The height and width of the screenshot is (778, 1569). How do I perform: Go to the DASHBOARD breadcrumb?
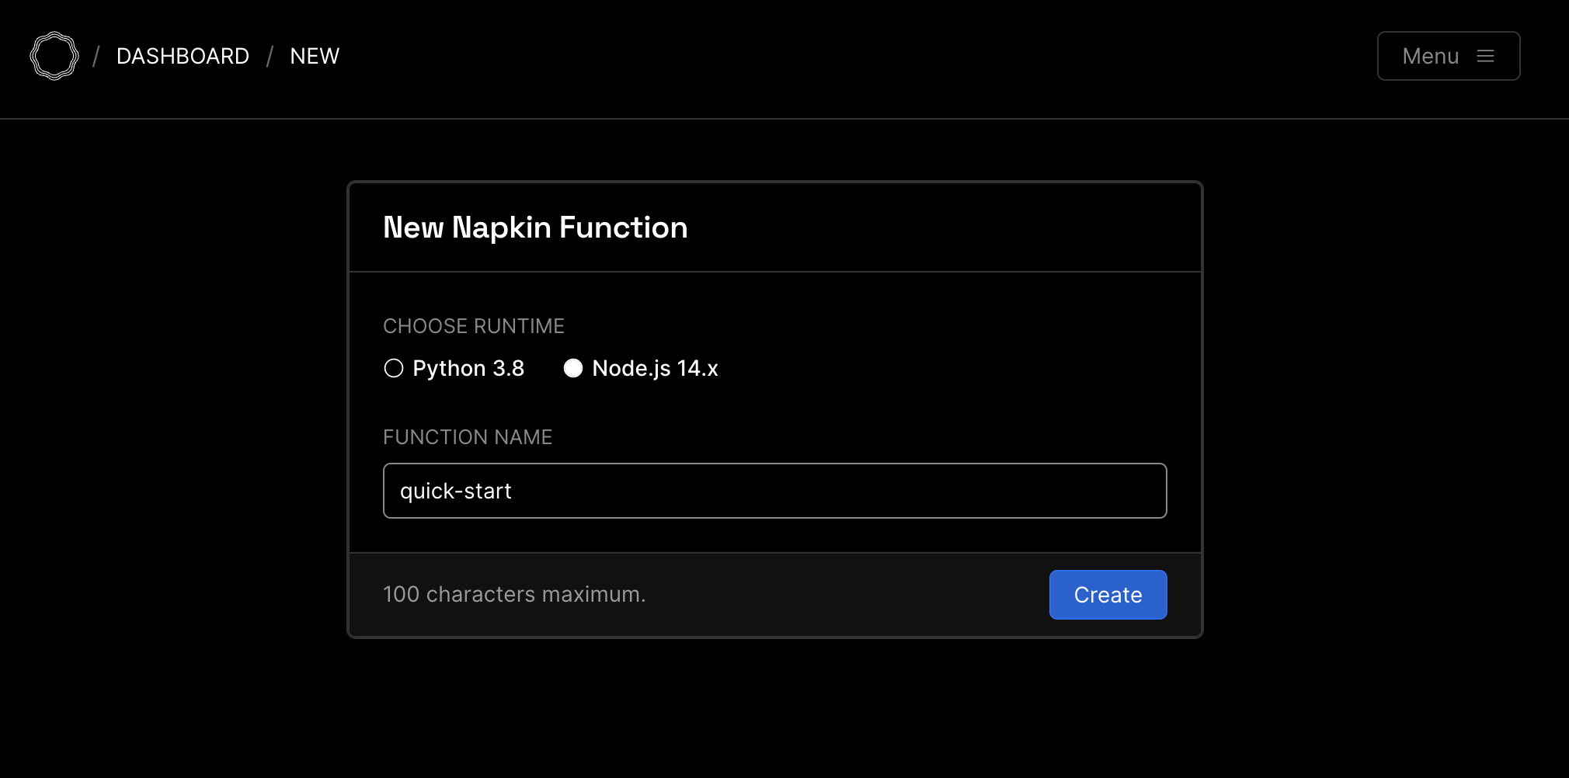(183, 56)
